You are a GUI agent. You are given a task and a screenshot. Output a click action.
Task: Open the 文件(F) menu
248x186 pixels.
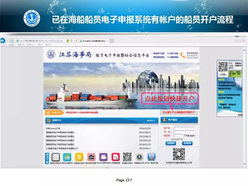click(4, 45)
